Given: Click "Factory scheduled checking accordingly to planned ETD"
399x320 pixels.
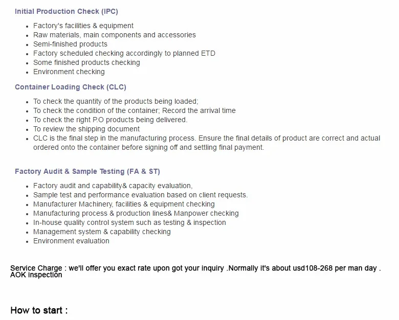Looking at the screenshot, I should (x=124, y=53).
